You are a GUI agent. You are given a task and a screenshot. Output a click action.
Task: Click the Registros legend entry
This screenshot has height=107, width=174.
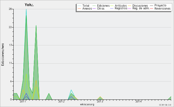pyautogui.click(x=121, y=8)
